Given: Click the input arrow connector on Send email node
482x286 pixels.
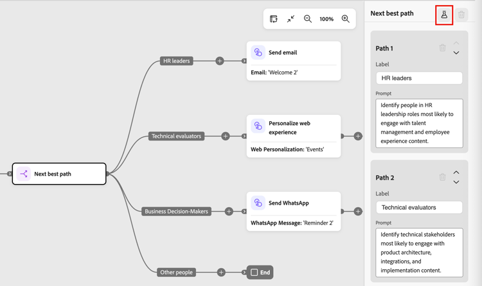Looking at the screenshot, I should [244, 61].
